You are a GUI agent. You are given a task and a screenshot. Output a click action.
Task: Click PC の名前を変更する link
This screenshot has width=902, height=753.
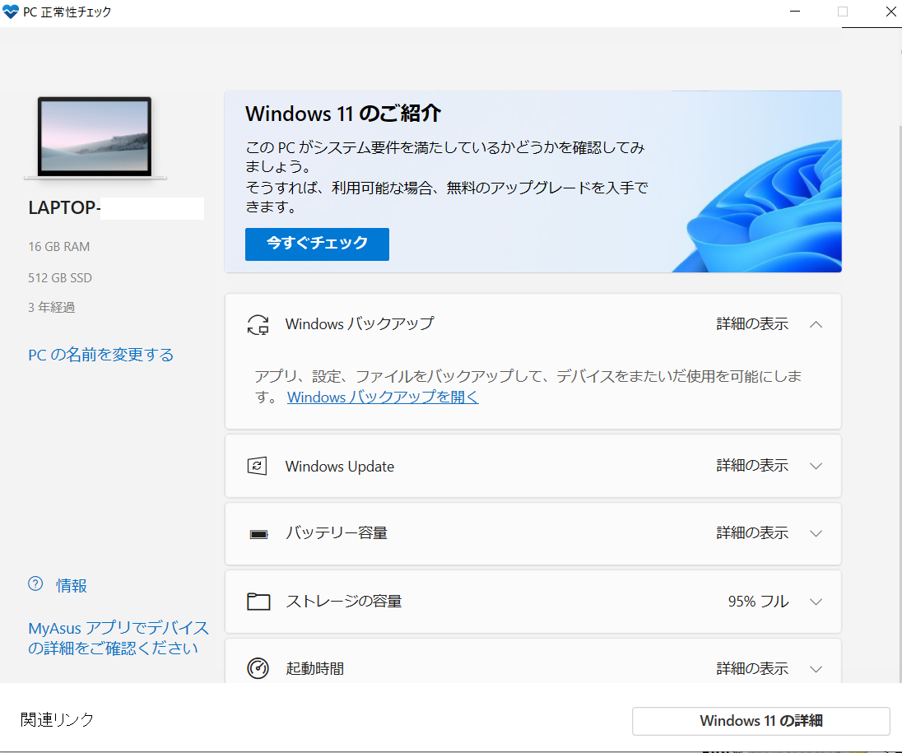click(101, 355)
